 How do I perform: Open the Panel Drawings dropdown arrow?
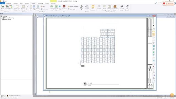point(107,10)
